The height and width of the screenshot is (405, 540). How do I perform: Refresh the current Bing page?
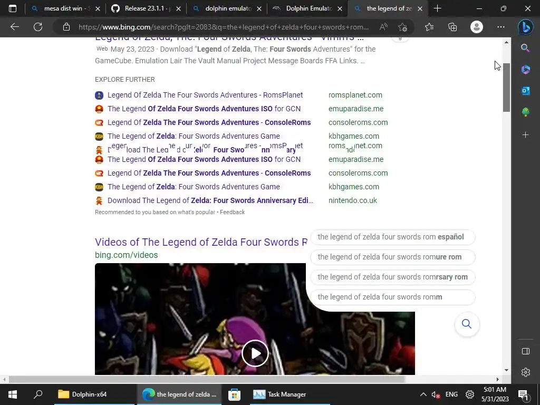click(38, 27)
